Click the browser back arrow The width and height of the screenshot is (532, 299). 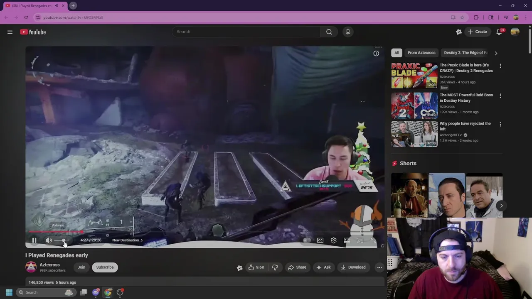pos(6,17)
